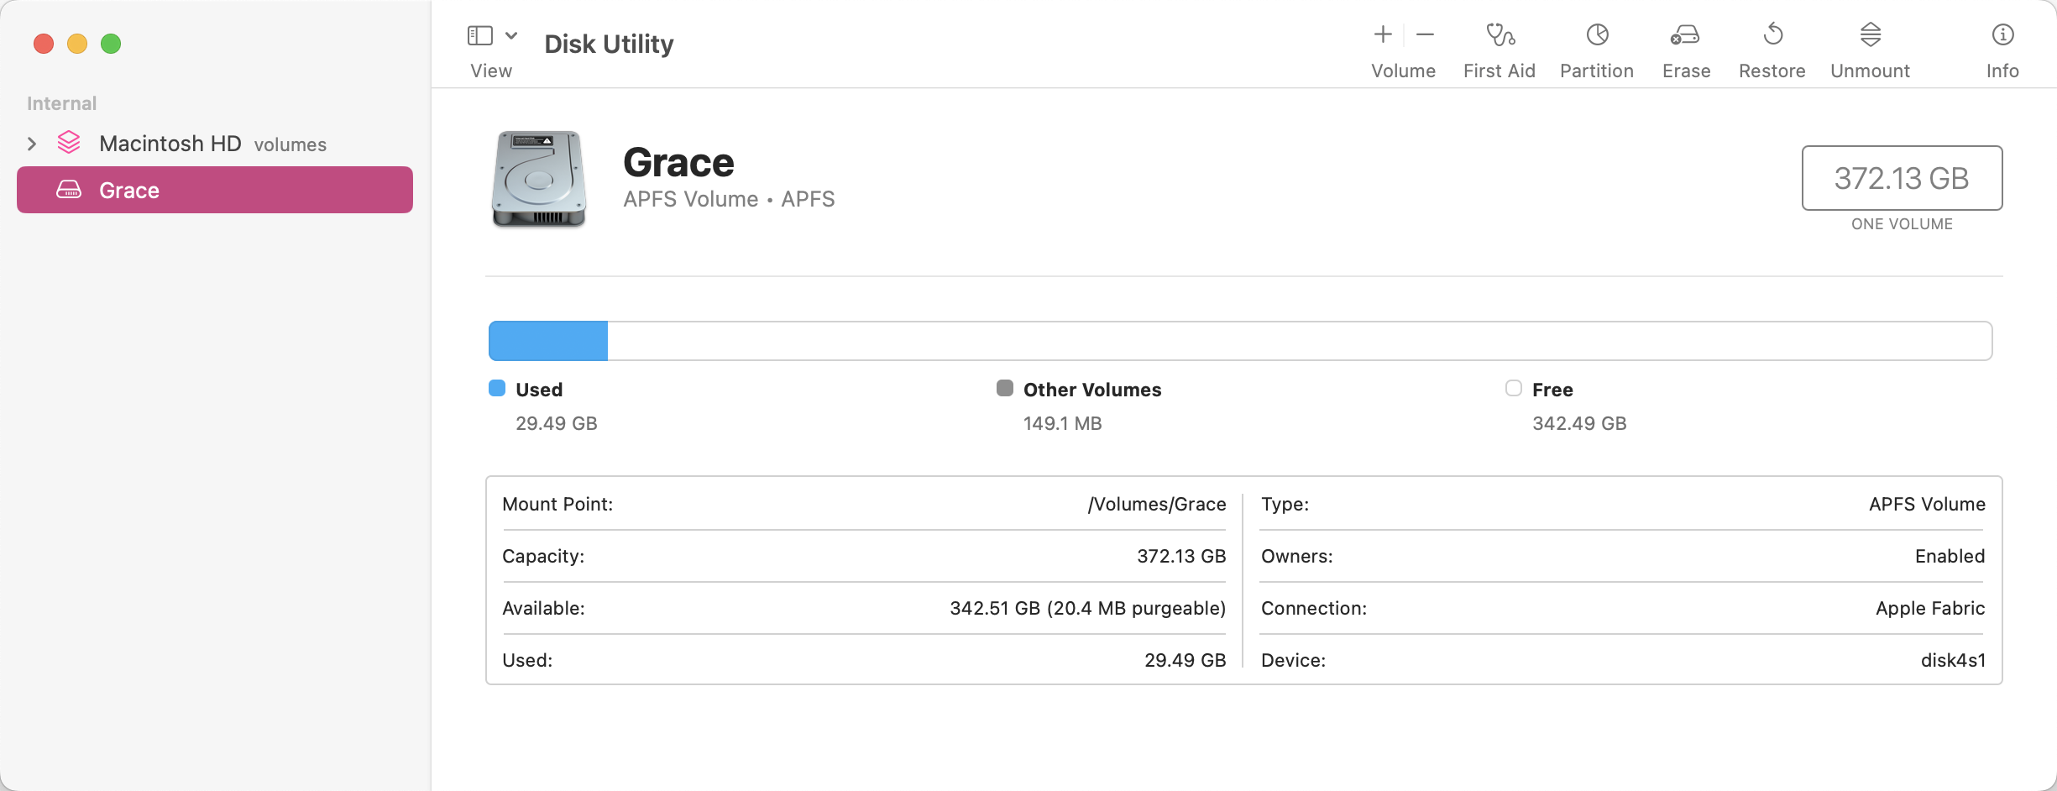Image resolution: width=2057 pixels, height=791 pixels.
Task: Open the Partition tool
Action: (x=1597, y=35)
